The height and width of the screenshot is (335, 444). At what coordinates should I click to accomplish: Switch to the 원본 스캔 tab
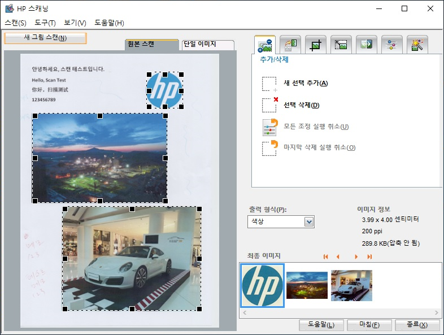[152, 44]
